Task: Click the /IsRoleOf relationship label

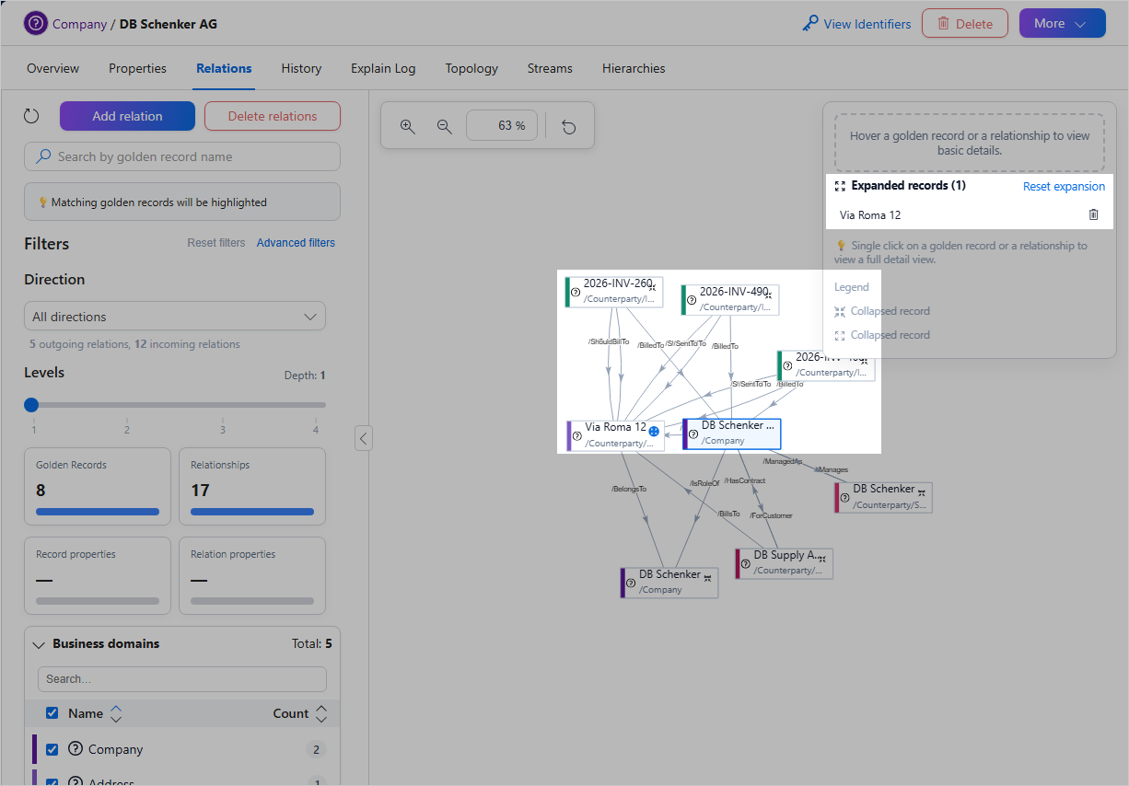Action: (704, 483)
